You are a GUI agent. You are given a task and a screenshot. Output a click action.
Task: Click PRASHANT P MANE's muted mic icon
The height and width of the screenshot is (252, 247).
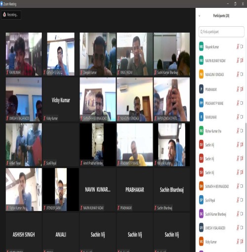click(x=238, y=103)
